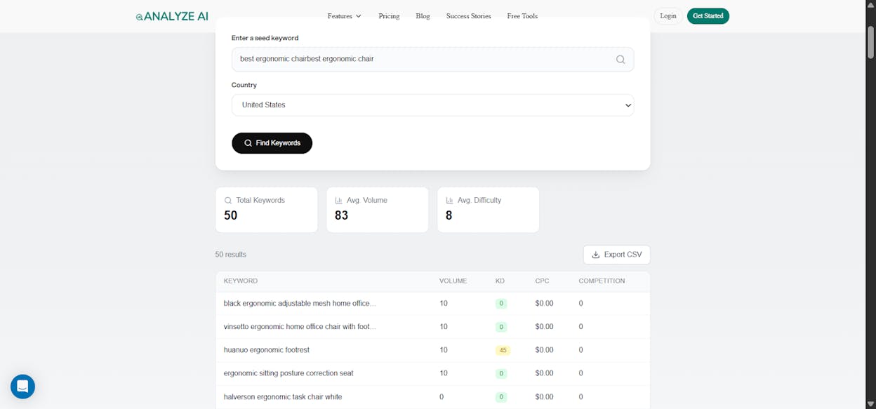Open the chat support bubble icon
Viewport: 876px width, 409px height.
22,386
